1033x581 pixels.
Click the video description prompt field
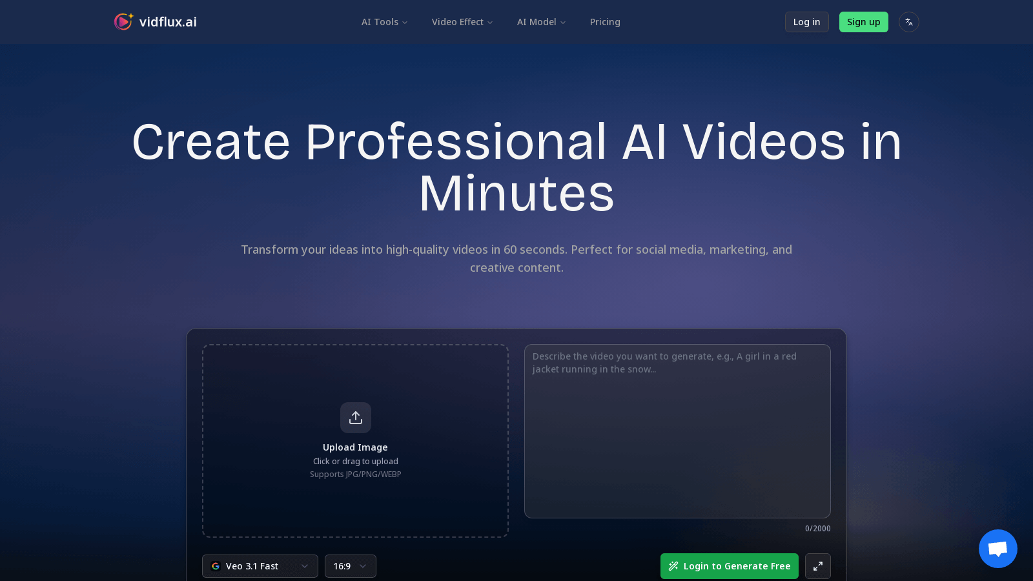pyautogui.click(x=677, y=432)
